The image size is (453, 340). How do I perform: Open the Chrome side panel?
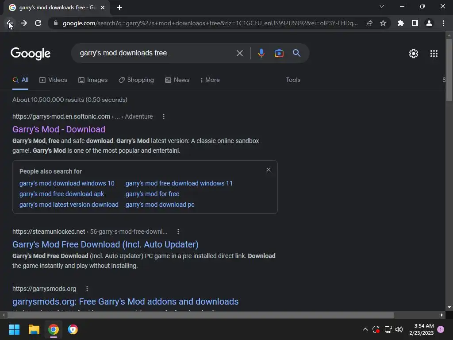[415, 23]
